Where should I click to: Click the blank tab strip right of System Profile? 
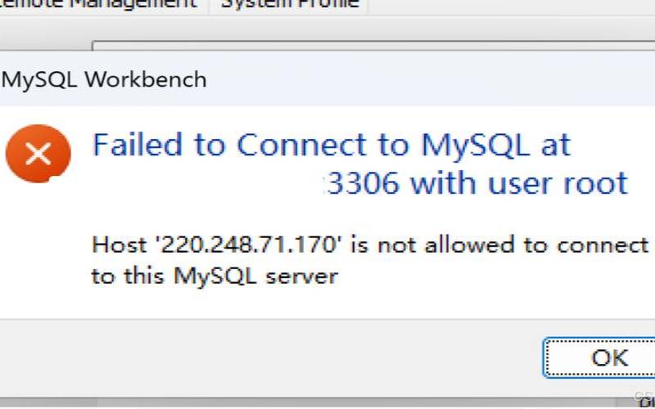point(508,5)
